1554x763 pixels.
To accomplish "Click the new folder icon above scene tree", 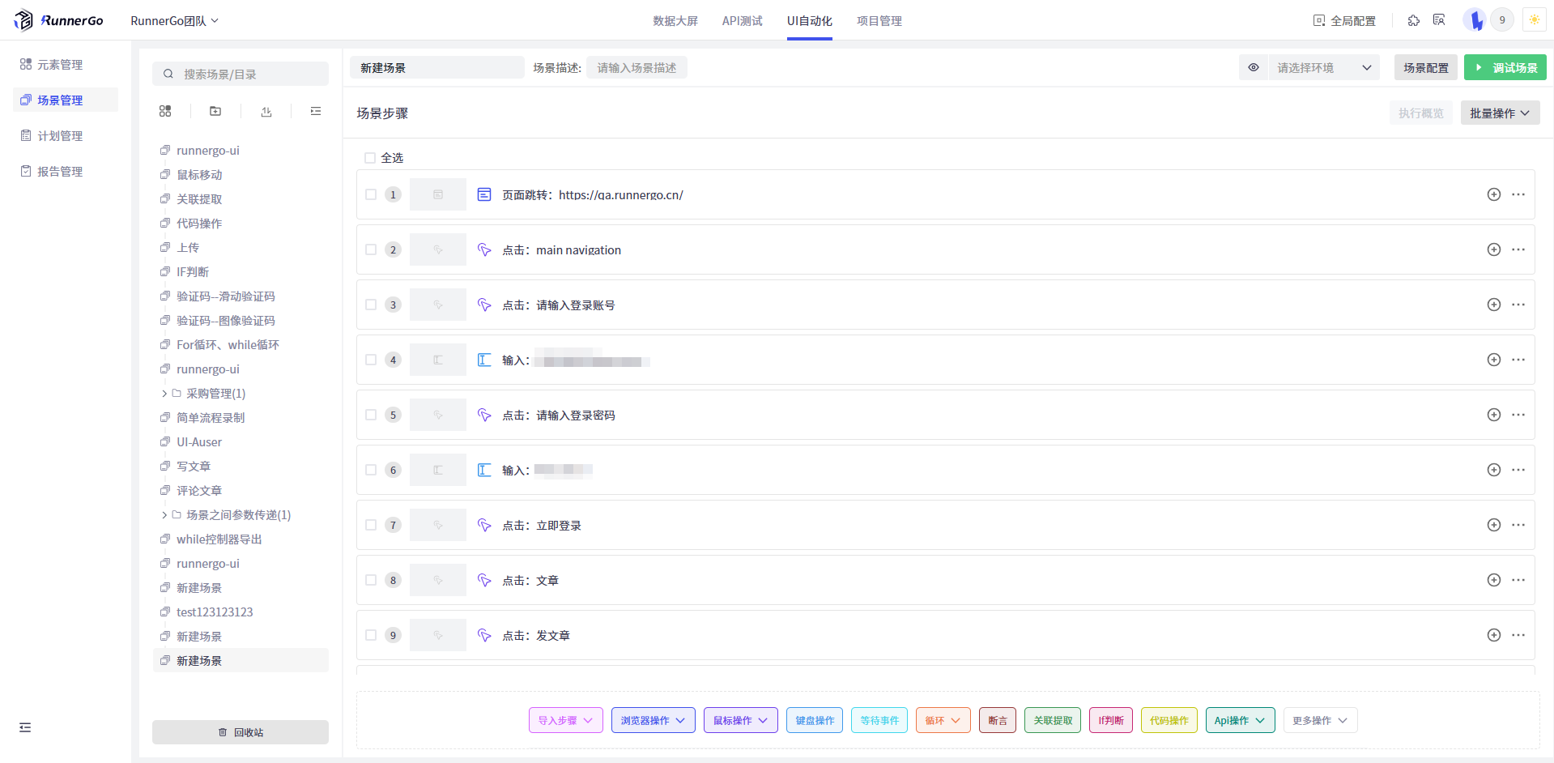I will [215, 111].
